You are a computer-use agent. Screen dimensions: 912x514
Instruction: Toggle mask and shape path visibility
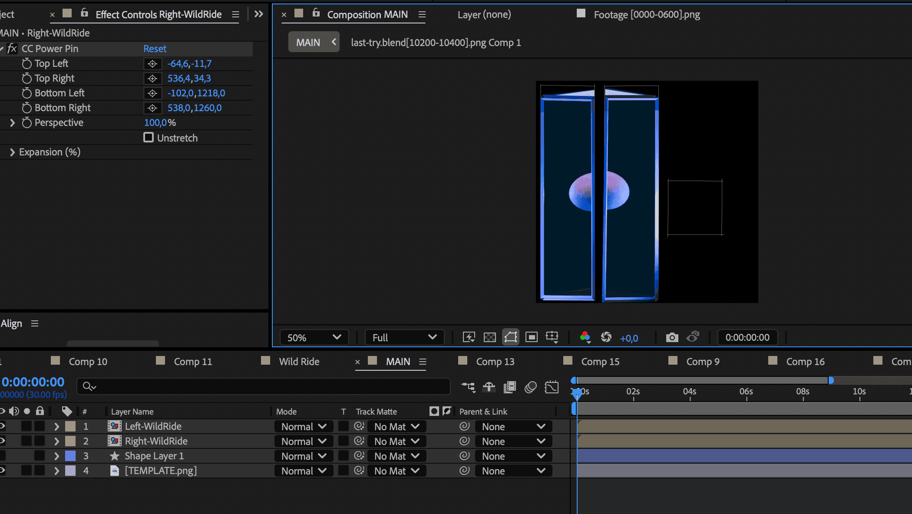pos(511,337)
